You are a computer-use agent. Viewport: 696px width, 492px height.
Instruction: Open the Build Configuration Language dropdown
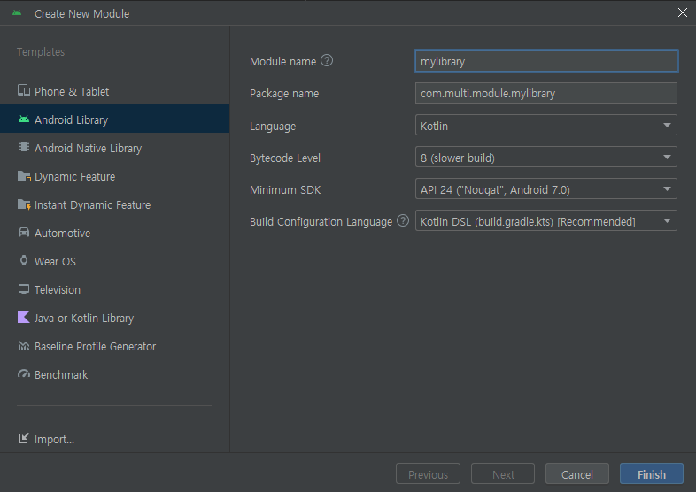[x=546, y=221]
